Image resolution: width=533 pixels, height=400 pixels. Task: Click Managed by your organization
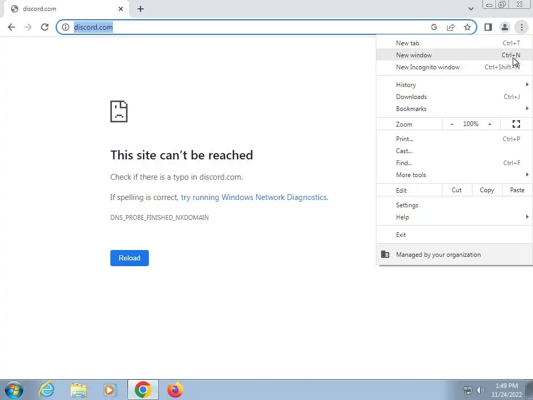pyautogui.click(x=454, y=254)
